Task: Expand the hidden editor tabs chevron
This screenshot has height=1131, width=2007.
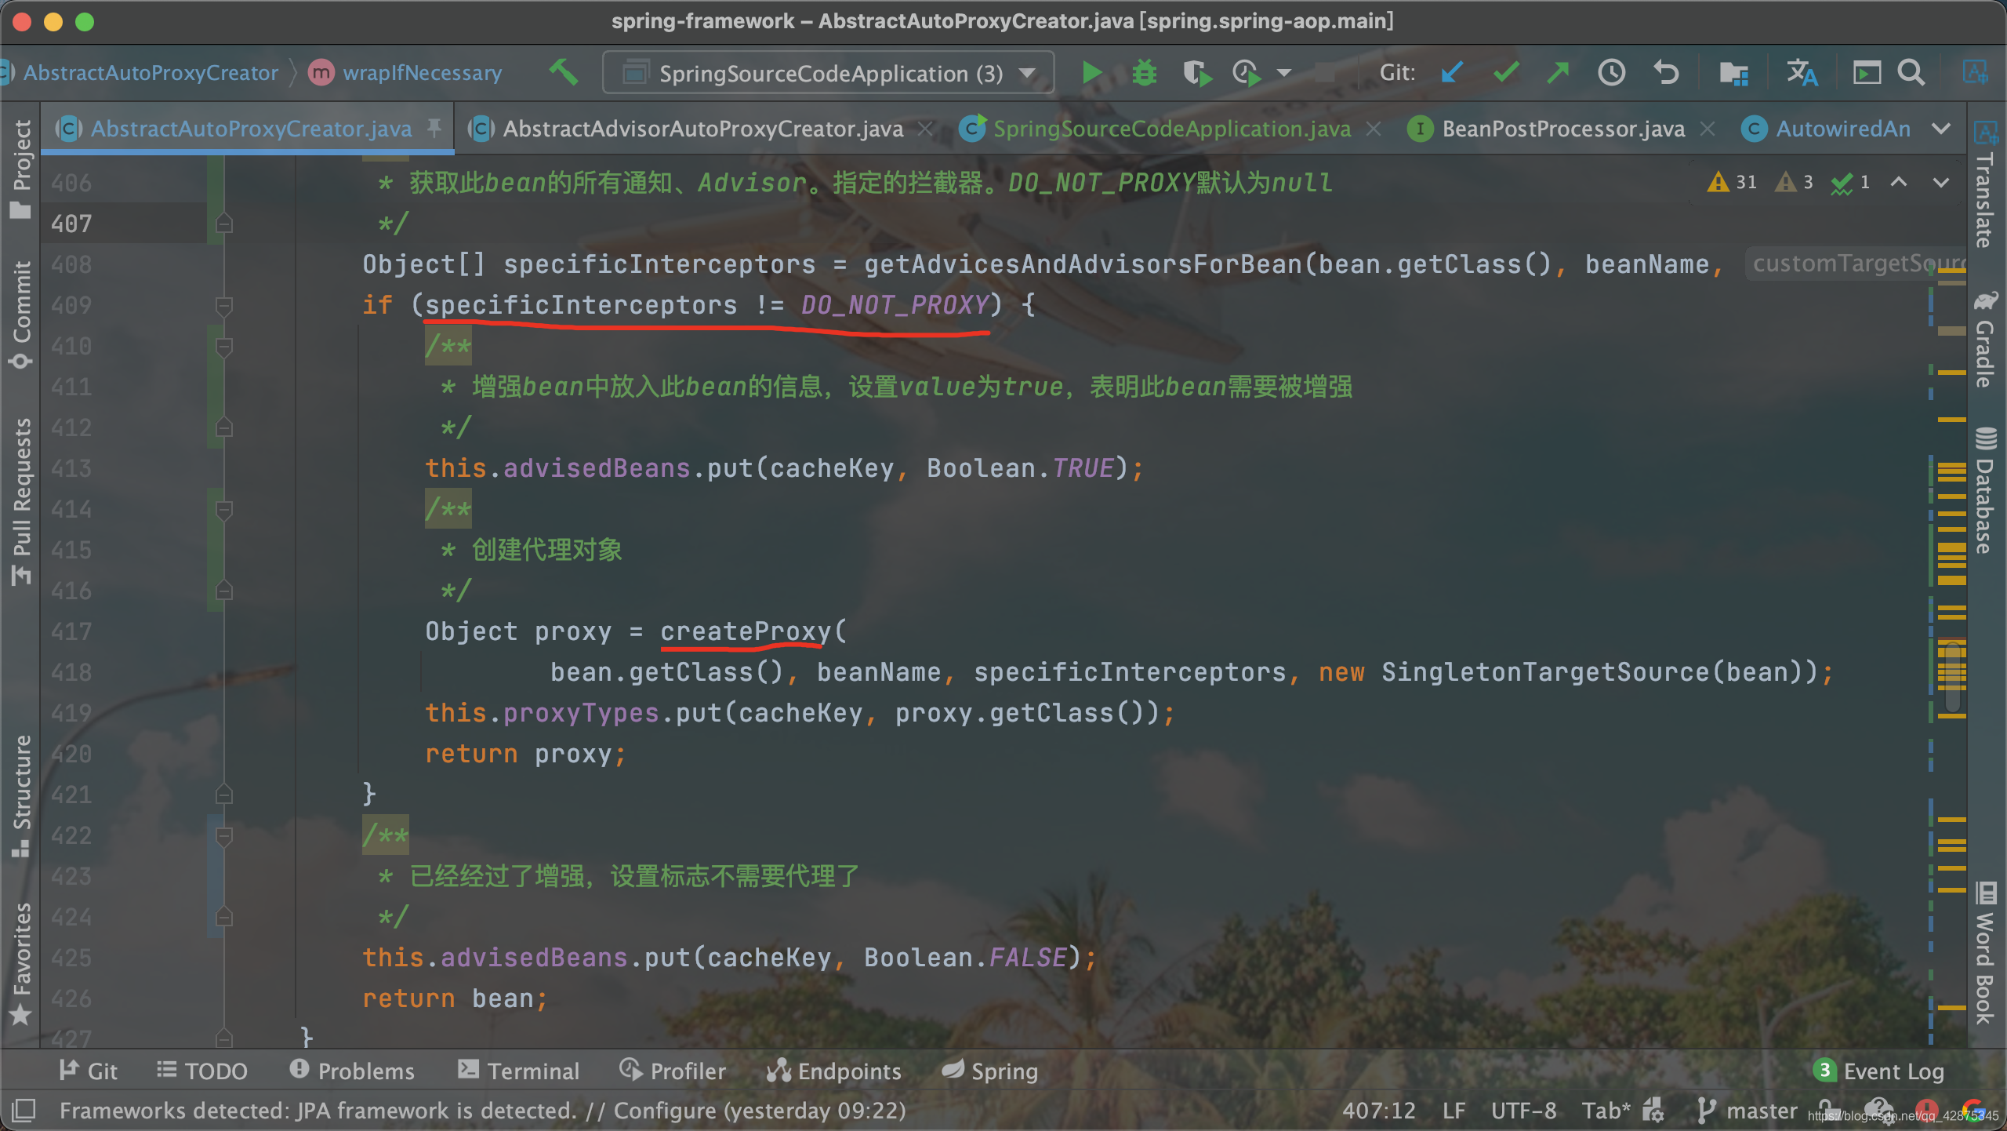Action: point(1941,128)
